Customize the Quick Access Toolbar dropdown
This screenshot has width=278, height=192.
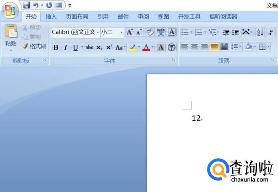click(70, 6)
